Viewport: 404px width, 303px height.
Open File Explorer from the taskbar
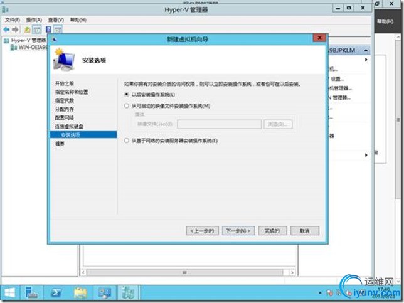click(x=80, y=293)
